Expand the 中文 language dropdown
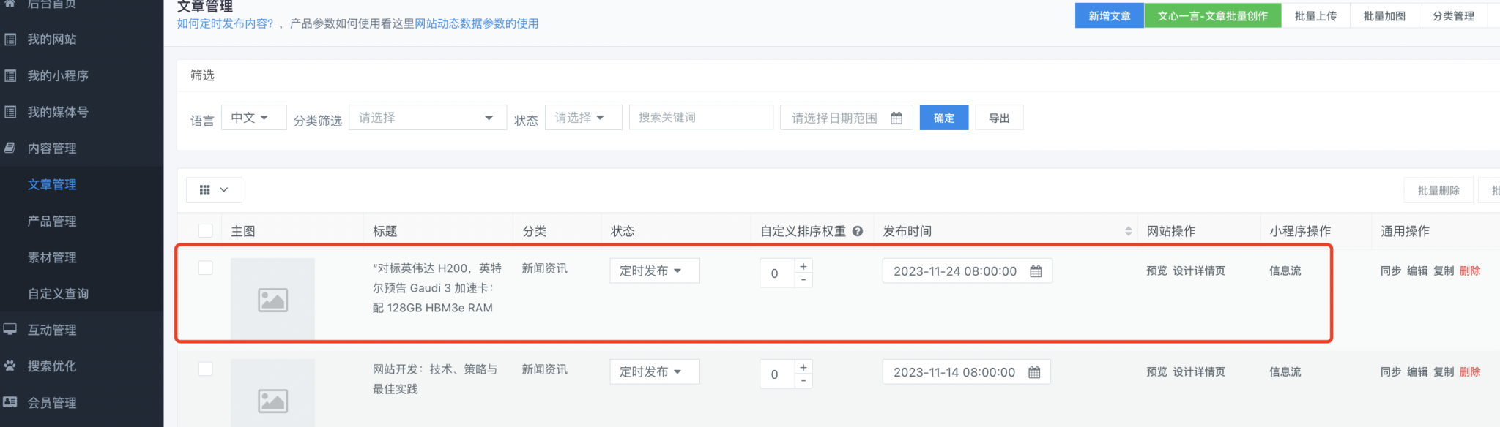Viewport: 1500px width, 427px height. [253, 118]
